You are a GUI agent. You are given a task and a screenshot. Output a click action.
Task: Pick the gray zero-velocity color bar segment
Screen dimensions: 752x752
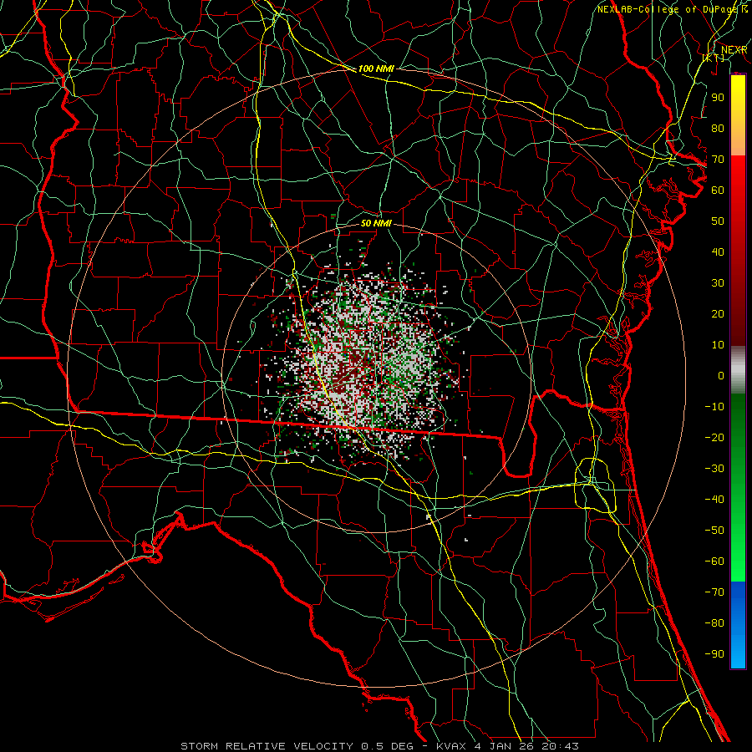[x=738, y=370]
